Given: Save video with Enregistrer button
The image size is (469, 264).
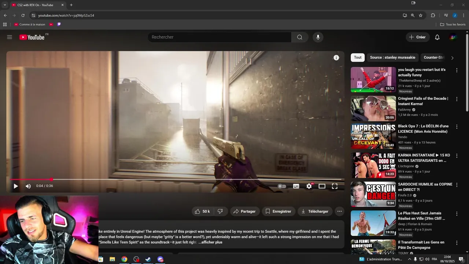Looking at the screenshot, I should tap(278, 211).
